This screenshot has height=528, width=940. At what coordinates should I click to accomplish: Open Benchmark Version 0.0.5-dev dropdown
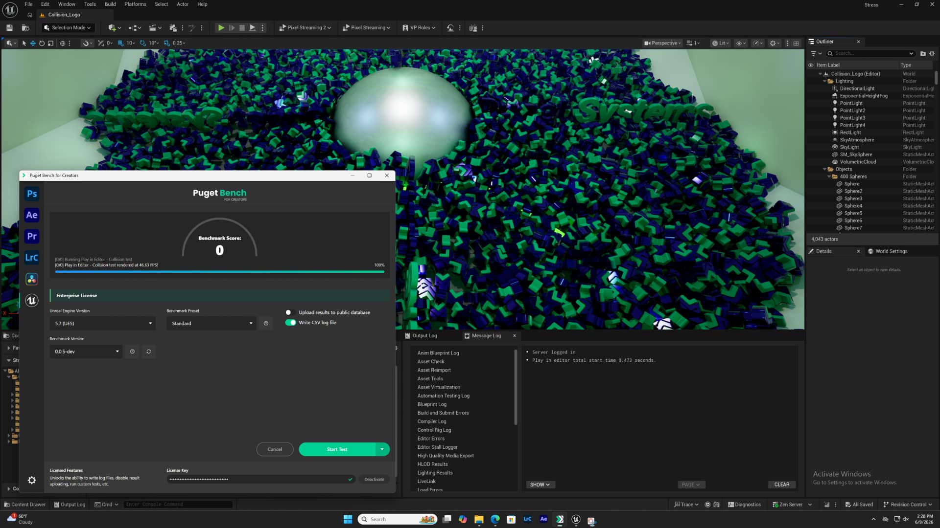tap(86, 352)
